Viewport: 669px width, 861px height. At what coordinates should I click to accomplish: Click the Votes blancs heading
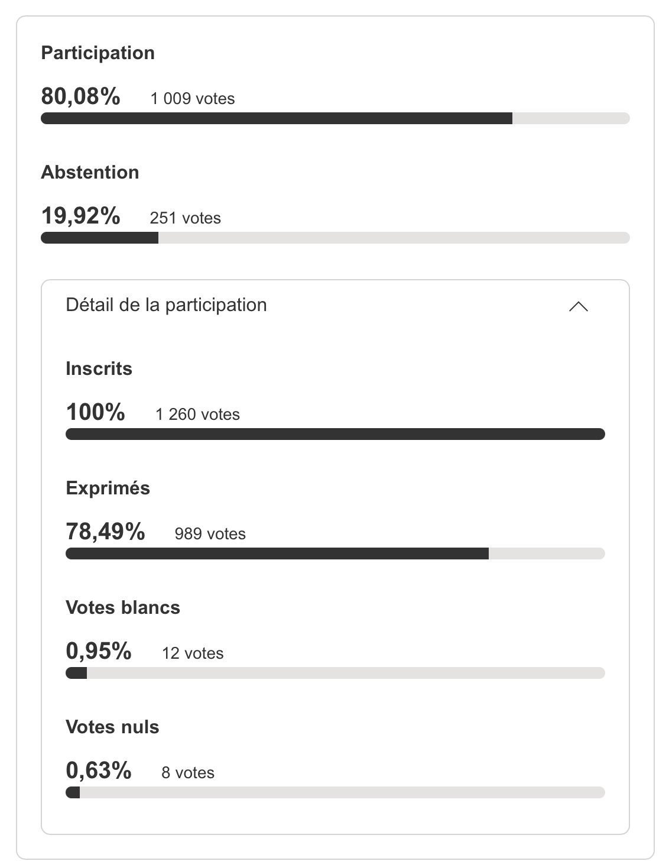(123, 607)
